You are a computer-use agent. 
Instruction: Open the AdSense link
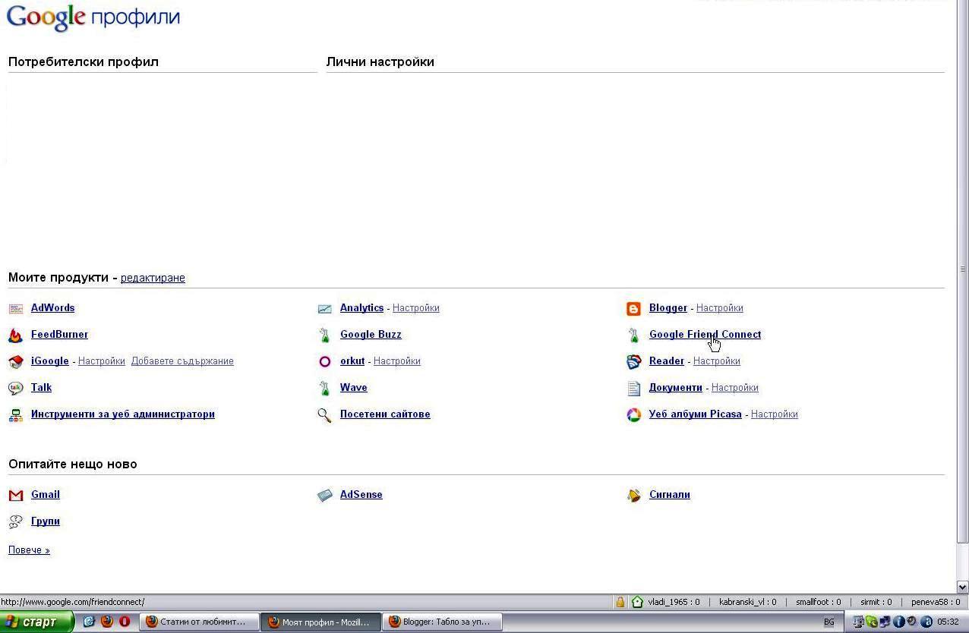361,495
